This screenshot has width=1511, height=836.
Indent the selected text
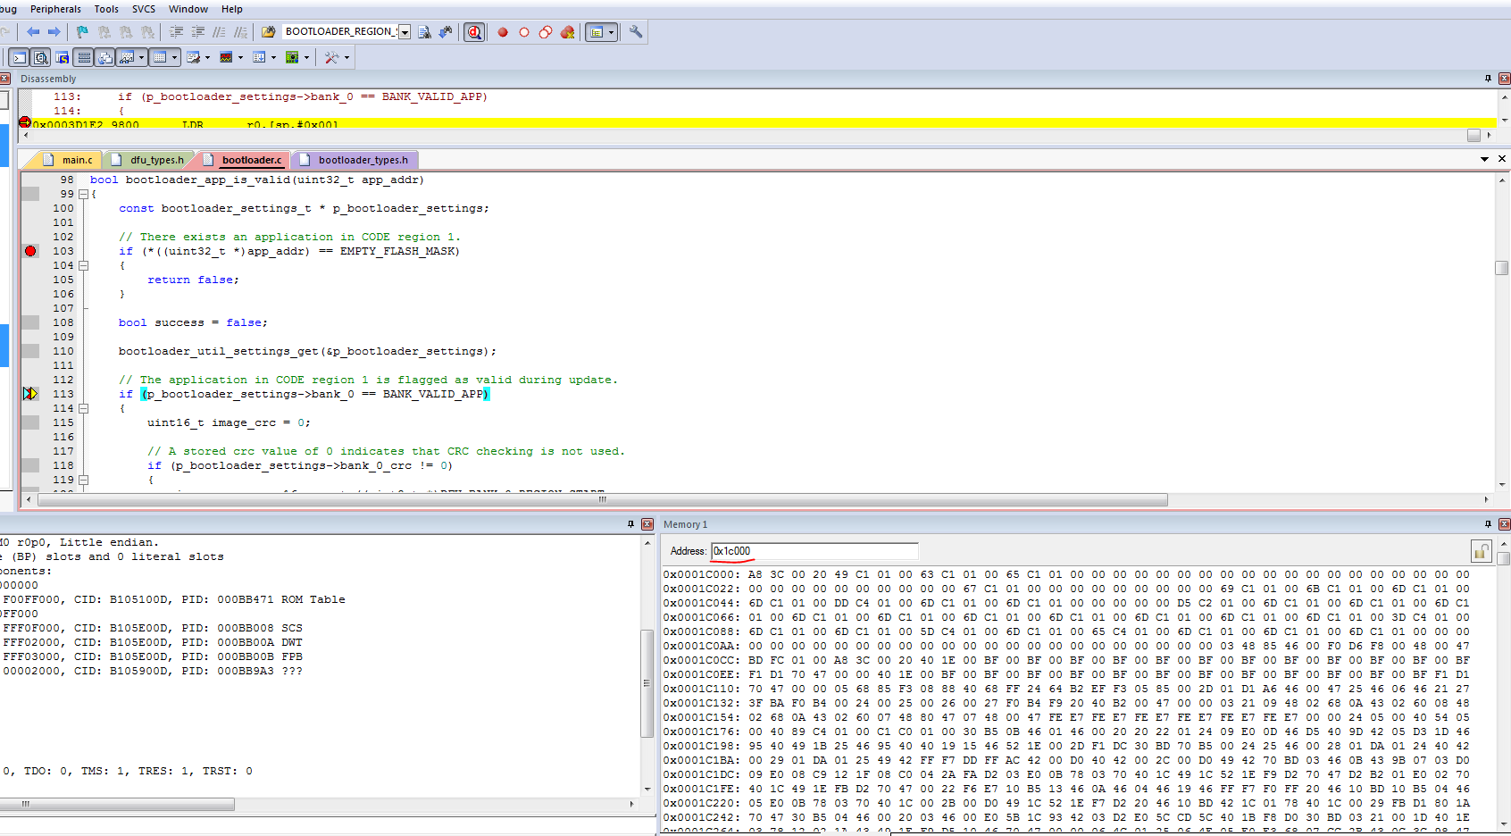pyautogui.click(x=176, y=32)
